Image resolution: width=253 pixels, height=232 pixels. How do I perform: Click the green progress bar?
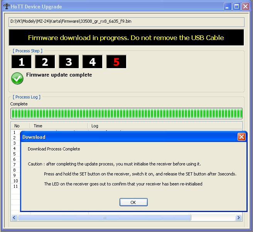[126, 113]
